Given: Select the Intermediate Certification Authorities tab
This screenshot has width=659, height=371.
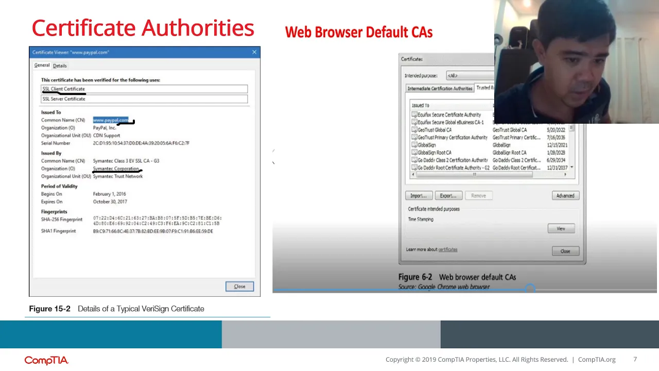Looking at the screenshot, I should click(440, 89).
